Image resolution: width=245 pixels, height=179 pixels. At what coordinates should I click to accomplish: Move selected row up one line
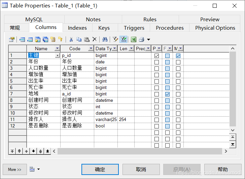[26, 151]
